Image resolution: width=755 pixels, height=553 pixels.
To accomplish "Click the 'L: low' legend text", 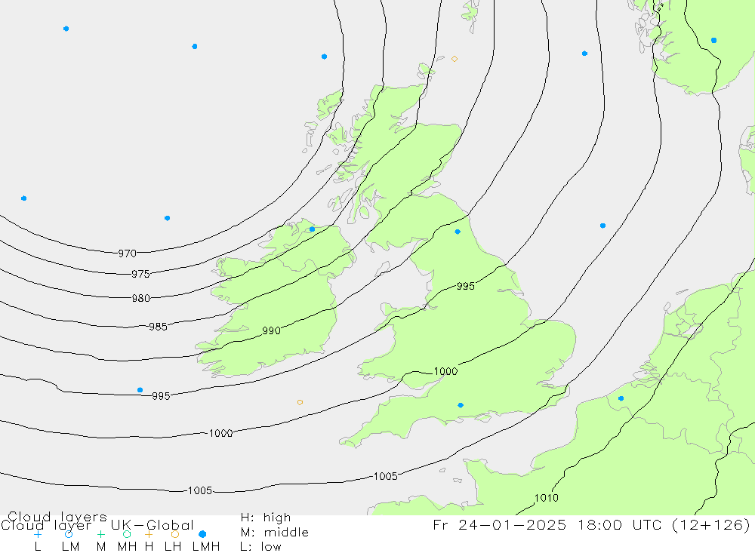I will point(260,547).
